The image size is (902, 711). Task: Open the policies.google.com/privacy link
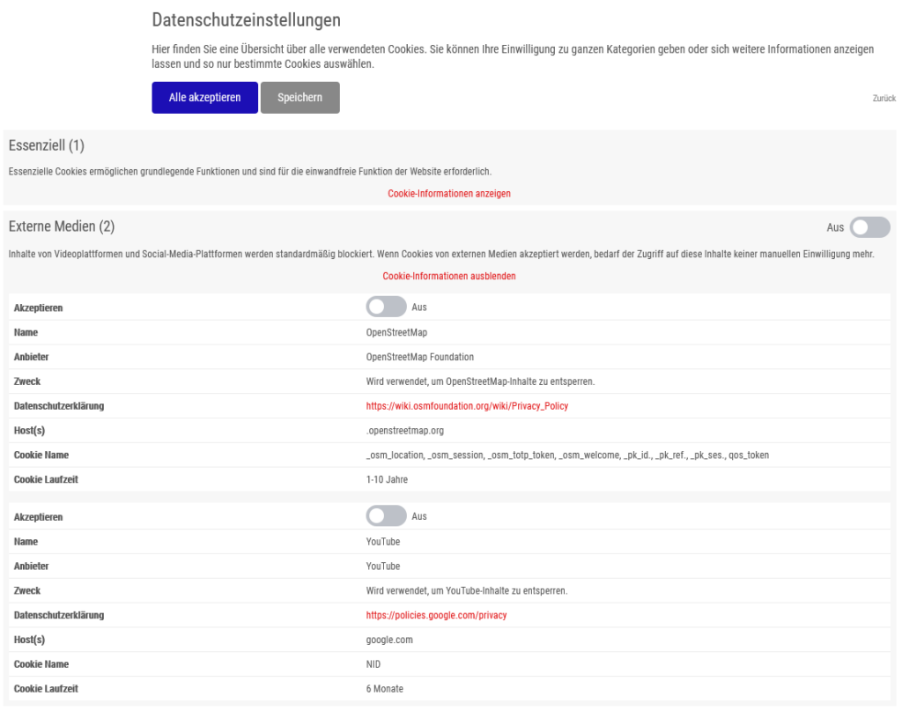click(x=436, y=616)
